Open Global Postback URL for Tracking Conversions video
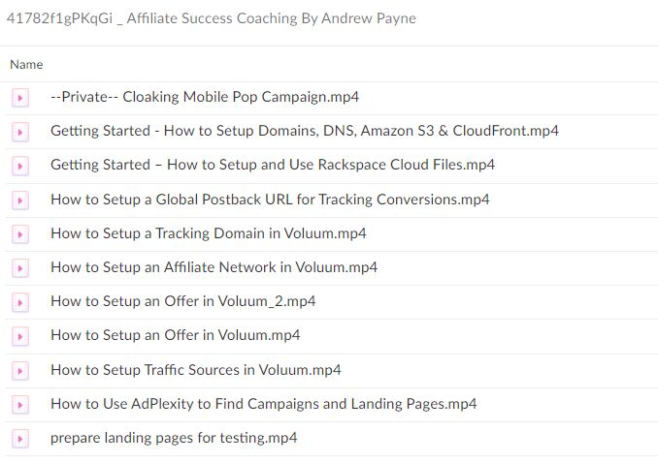 tap(270, 200)
